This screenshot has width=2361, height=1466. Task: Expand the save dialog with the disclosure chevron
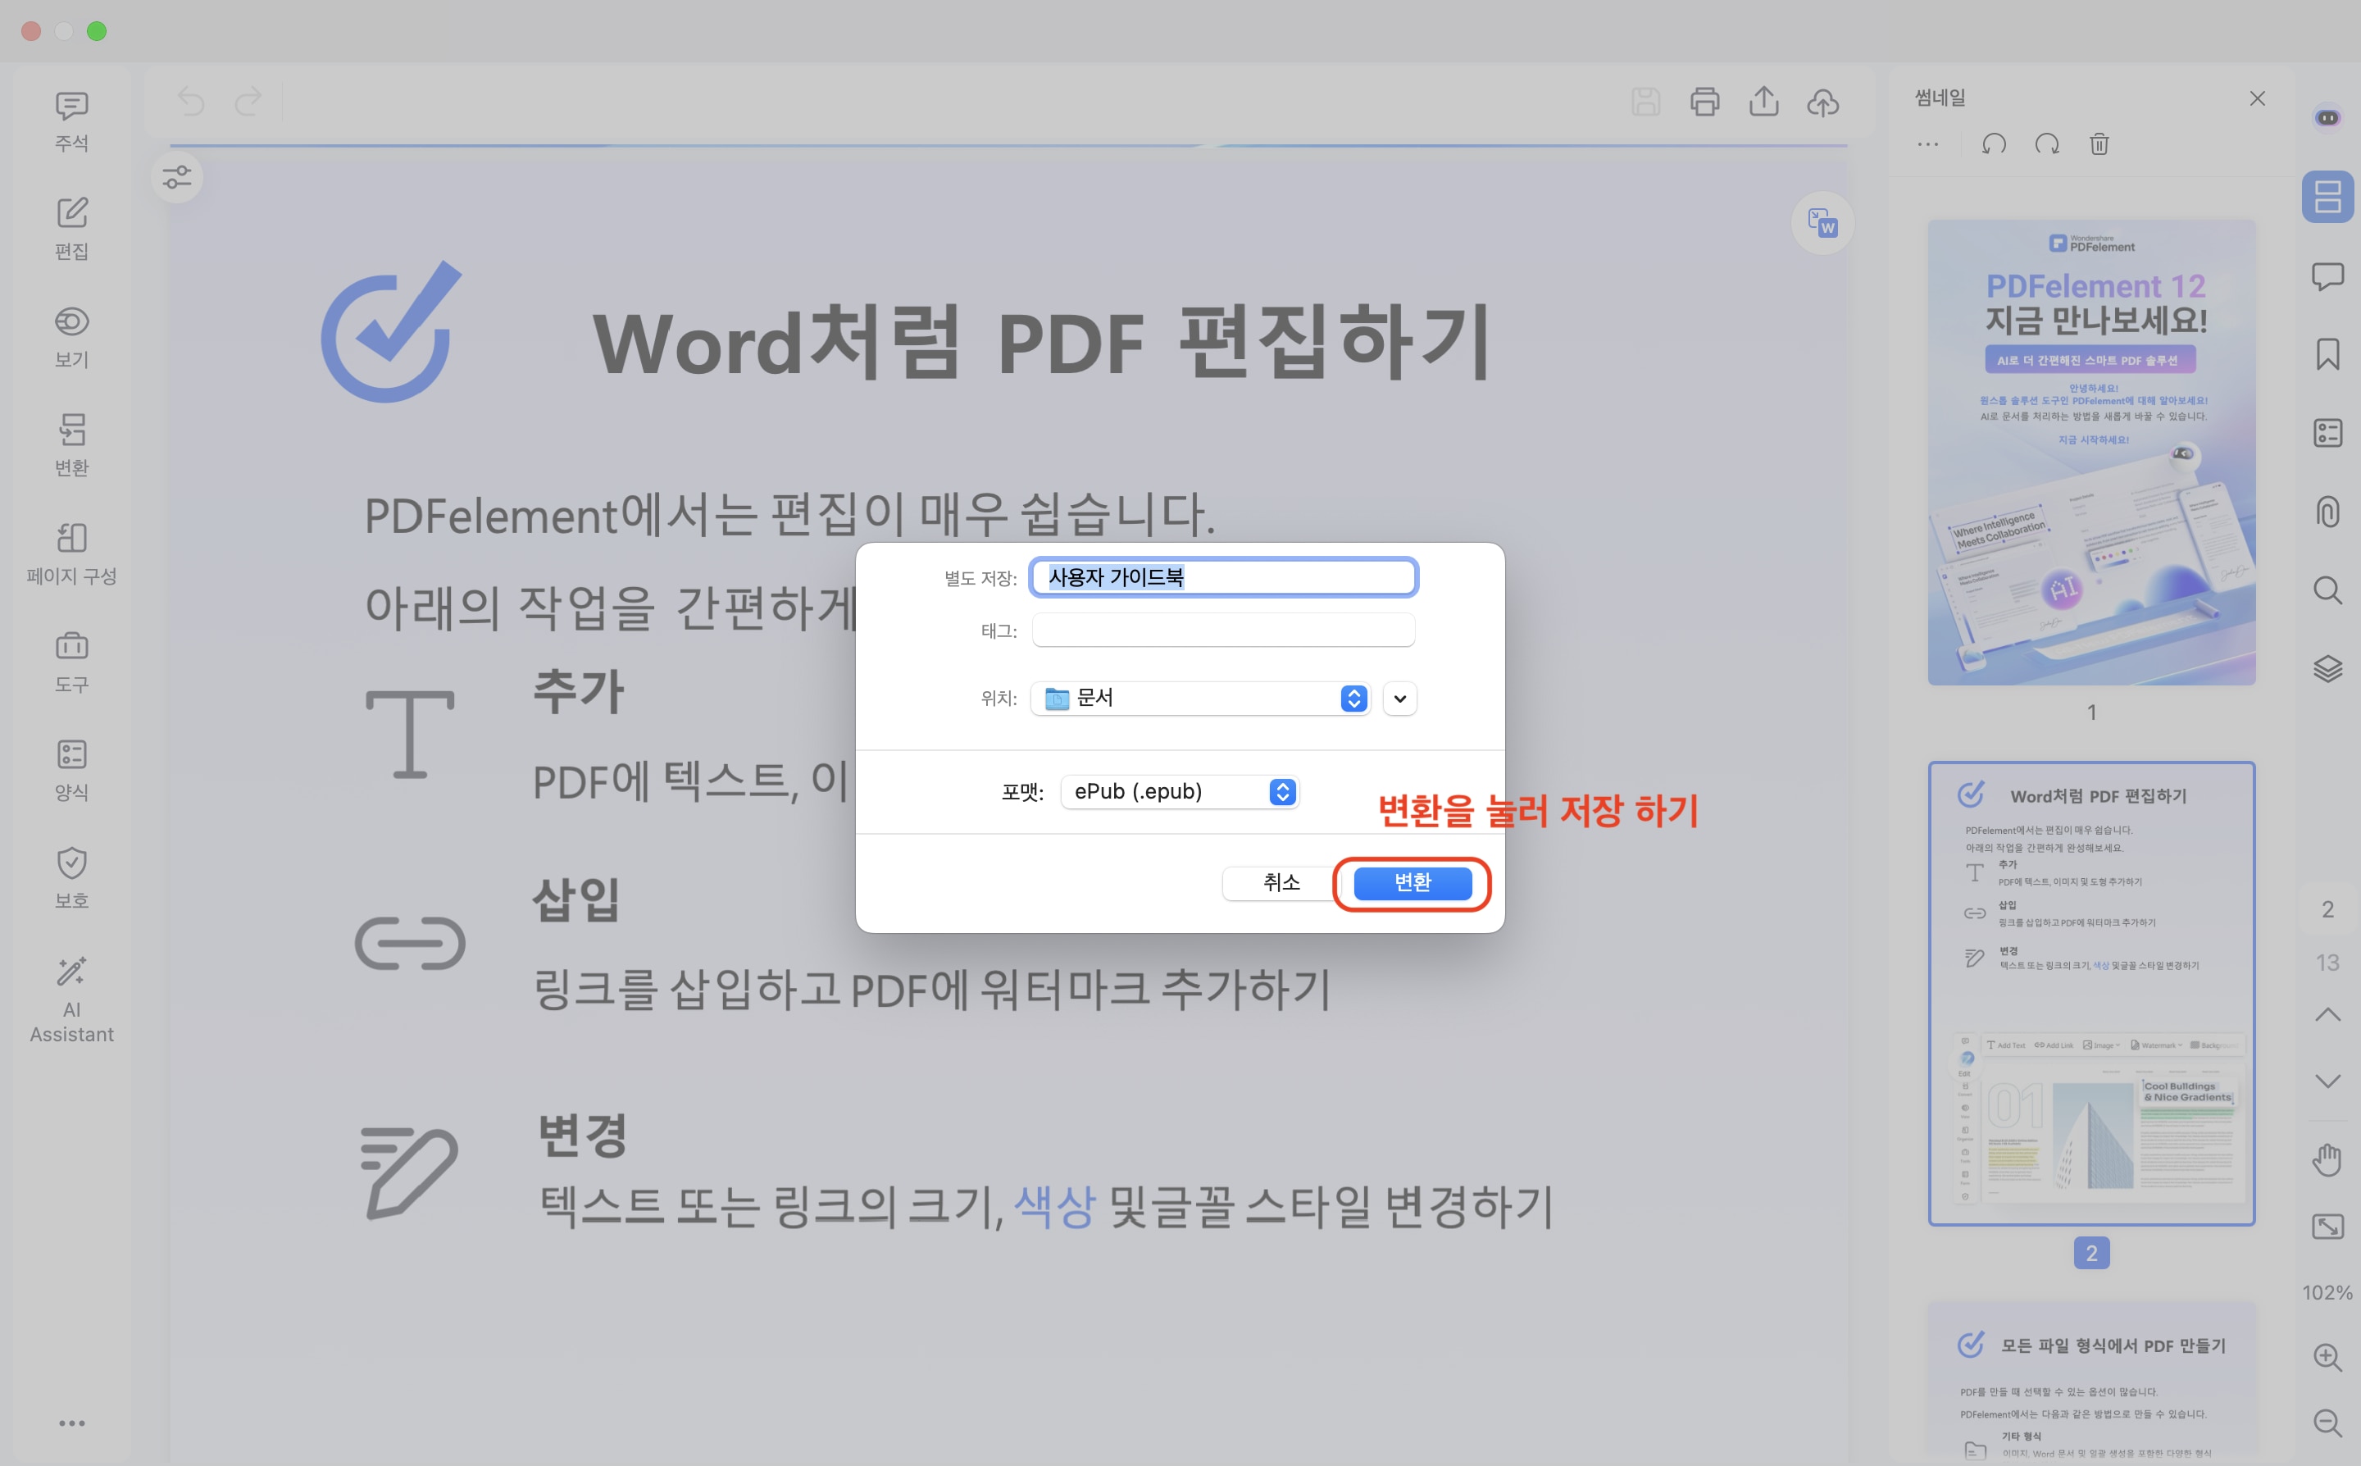coord(1399,698)
